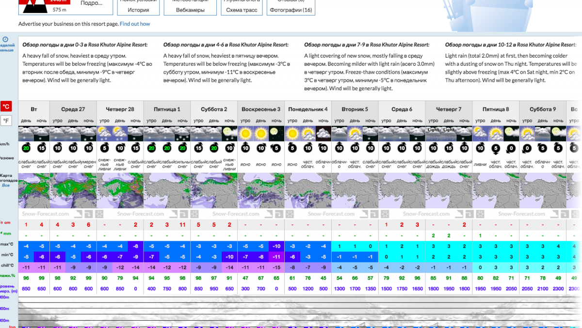582x328 pixels.
Task: Click the Суббота 9 утро wind speed 0 icon
Action: click(527, 148)
